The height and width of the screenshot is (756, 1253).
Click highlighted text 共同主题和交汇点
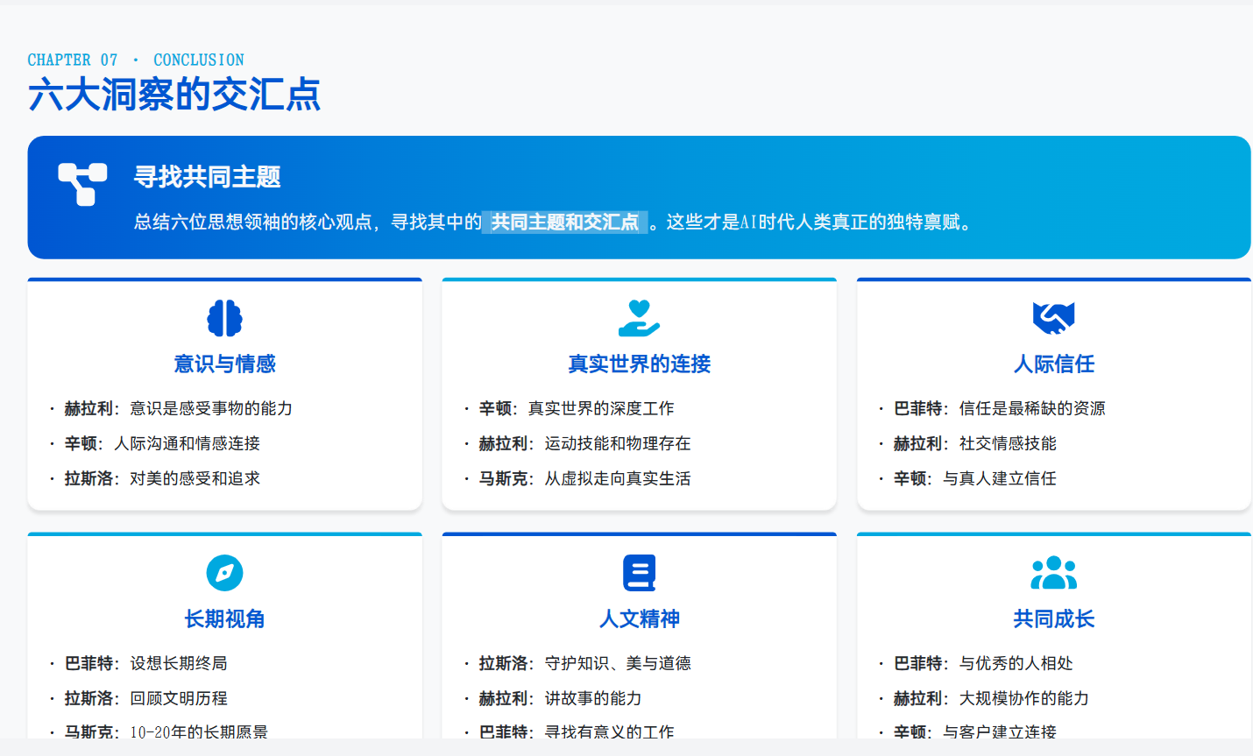[x=564, y=223]
